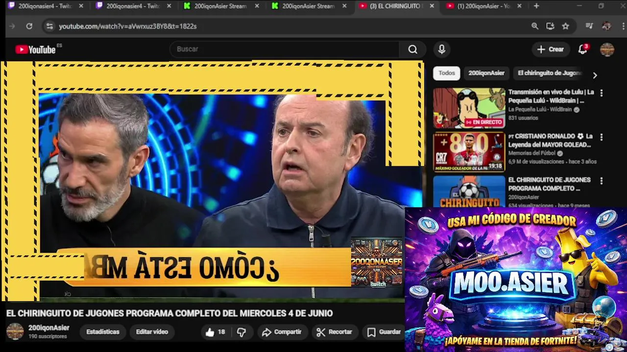Open the browser media control icon
This screenshot has height=352, width=627.
(x=590, y=26)
